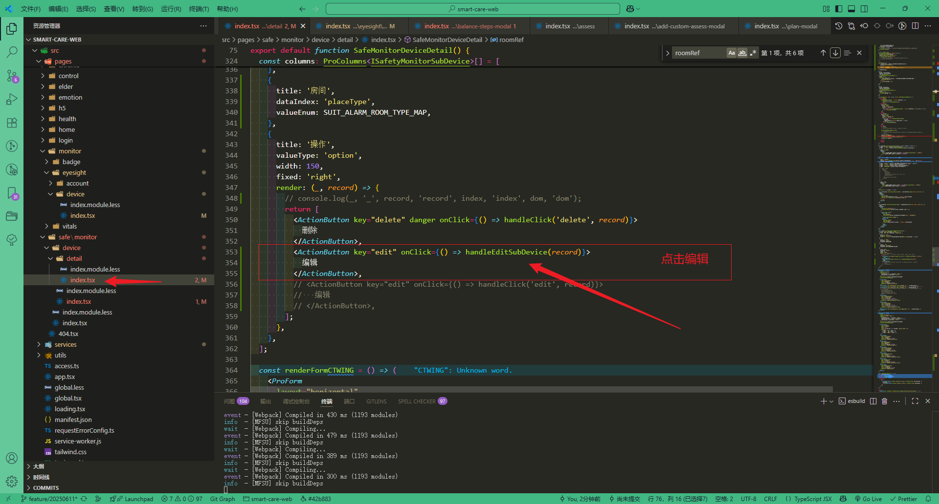Open Run and Debug in the activity bar
939x504 pixels.
click(12, 99)
